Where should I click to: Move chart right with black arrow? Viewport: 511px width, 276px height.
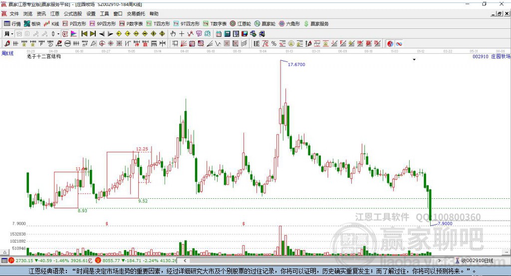tap(110, 34)
